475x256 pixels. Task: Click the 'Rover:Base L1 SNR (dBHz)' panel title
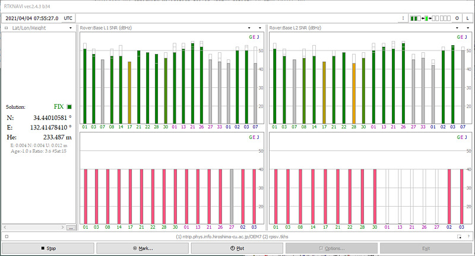tap(106, 28)
